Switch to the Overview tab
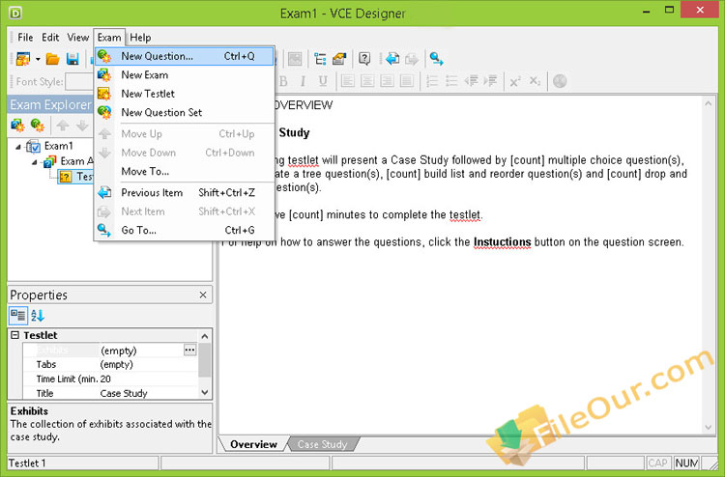 pyautogui.click(x=254, y=444)
